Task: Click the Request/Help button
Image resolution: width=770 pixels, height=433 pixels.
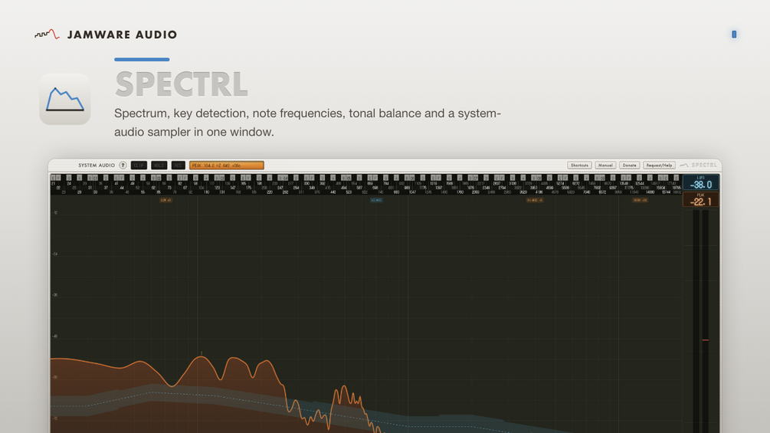Action: tap(659, 166)
